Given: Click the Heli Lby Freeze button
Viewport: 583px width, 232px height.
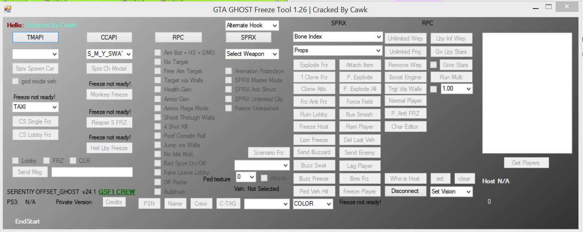Looking at the screenshot, I should pos(109,148).
